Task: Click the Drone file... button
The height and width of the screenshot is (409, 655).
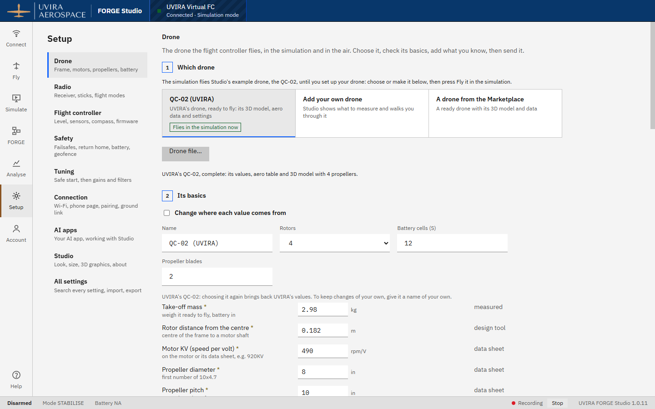Action: [186, 154]
